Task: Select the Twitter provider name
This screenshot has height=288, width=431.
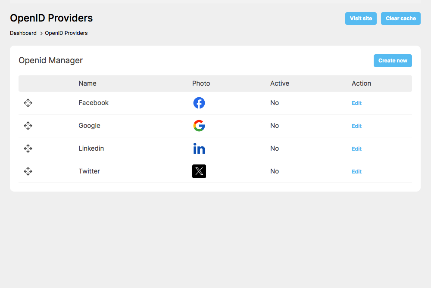Action: point(89,171)
